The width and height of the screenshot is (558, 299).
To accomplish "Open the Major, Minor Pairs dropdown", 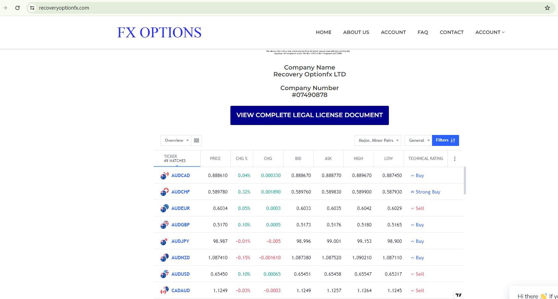I will pyautogui.click(x=378, y=140).
